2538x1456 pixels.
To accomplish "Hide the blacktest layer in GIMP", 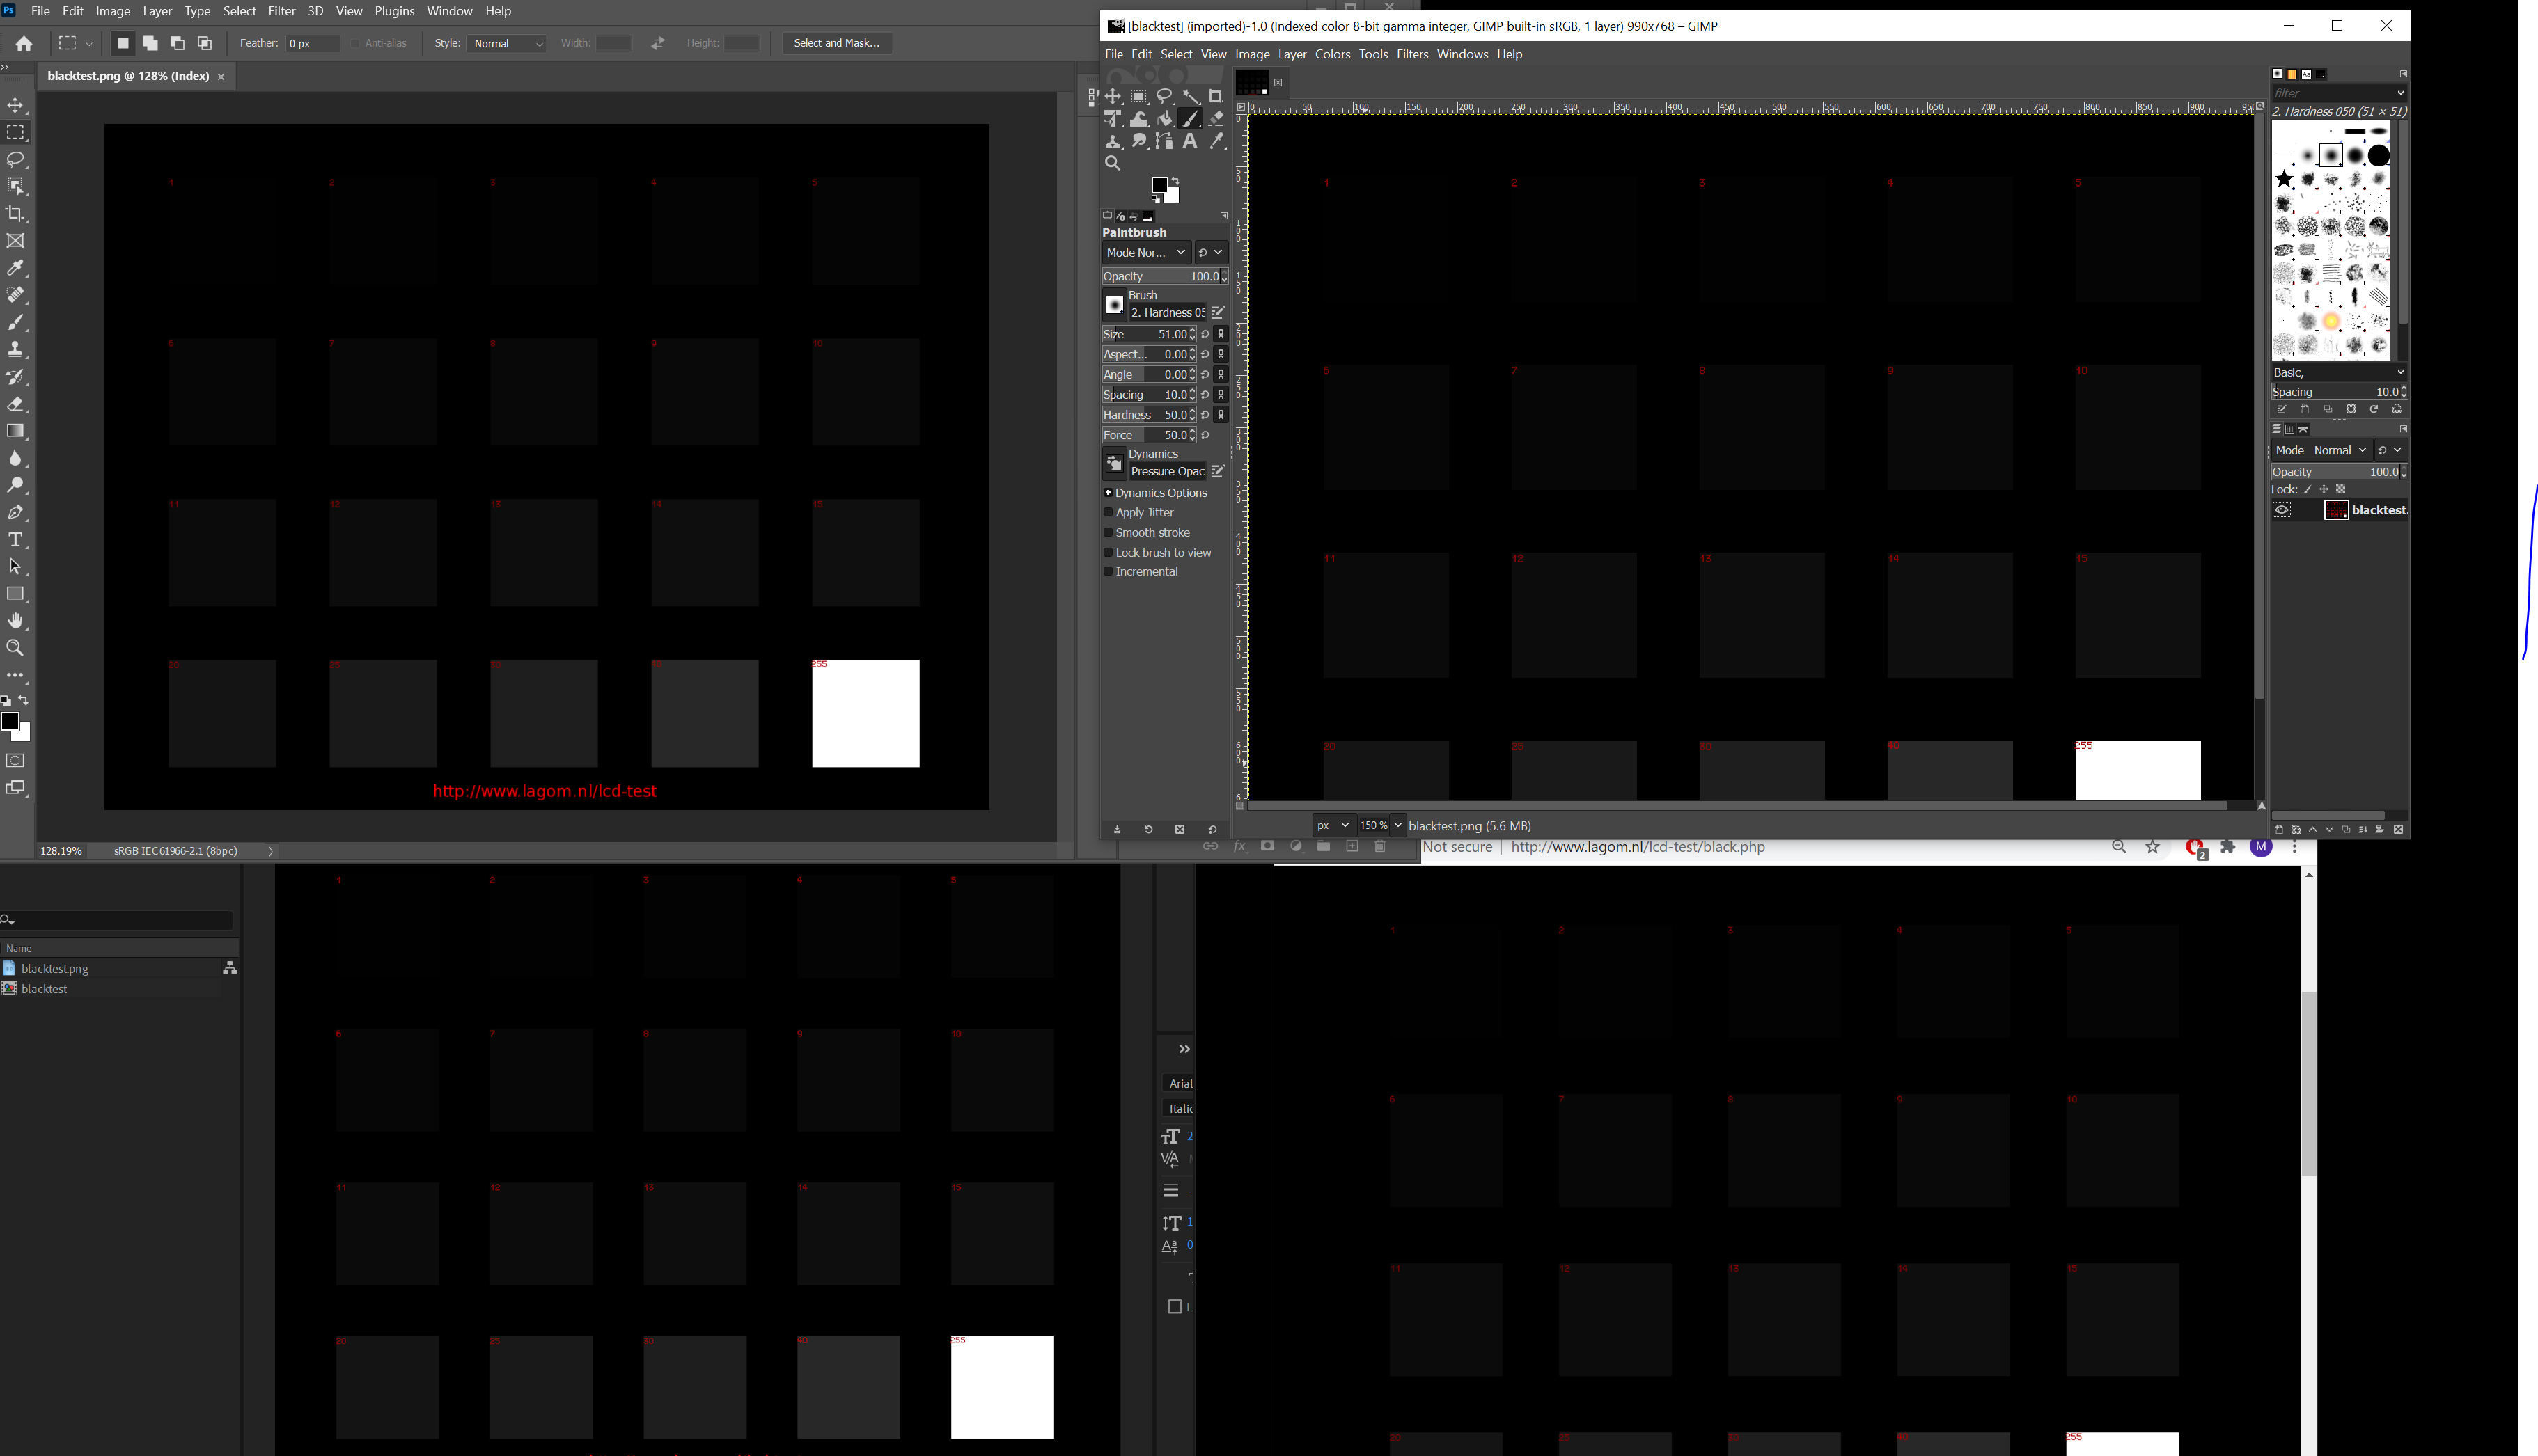I will (x=2282, y=510).
